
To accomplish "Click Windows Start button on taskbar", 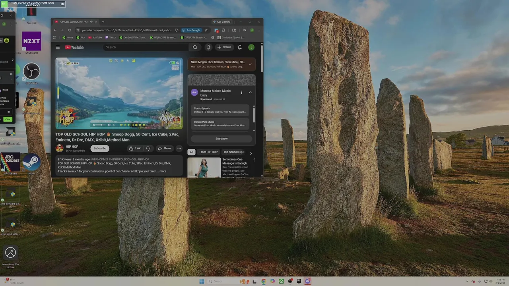I will point(202,281).
